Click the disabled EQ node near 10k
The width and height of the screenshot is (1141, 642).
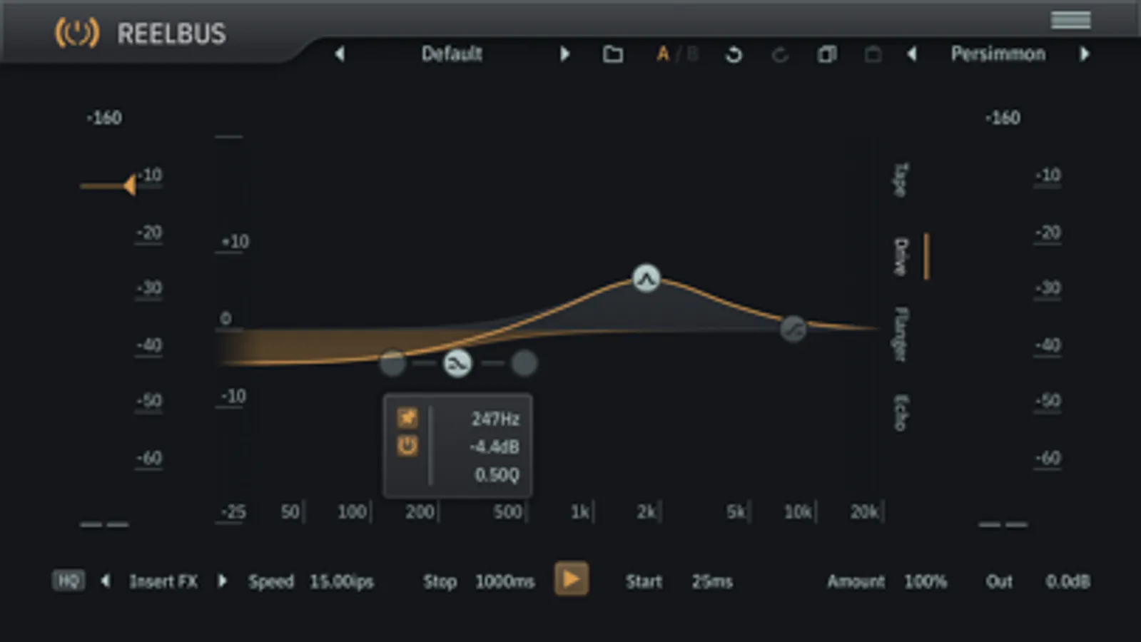793,329
